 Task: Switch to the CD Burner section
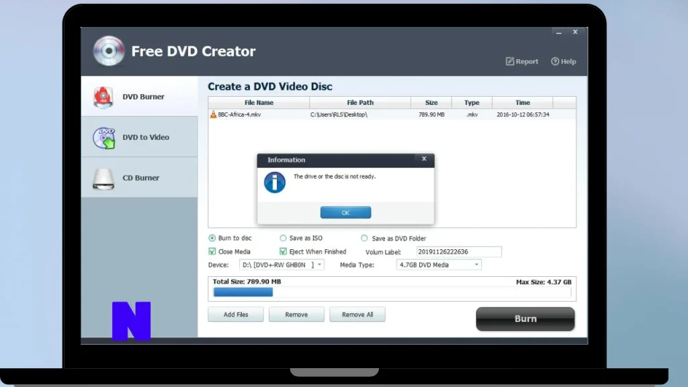(140, 177)
